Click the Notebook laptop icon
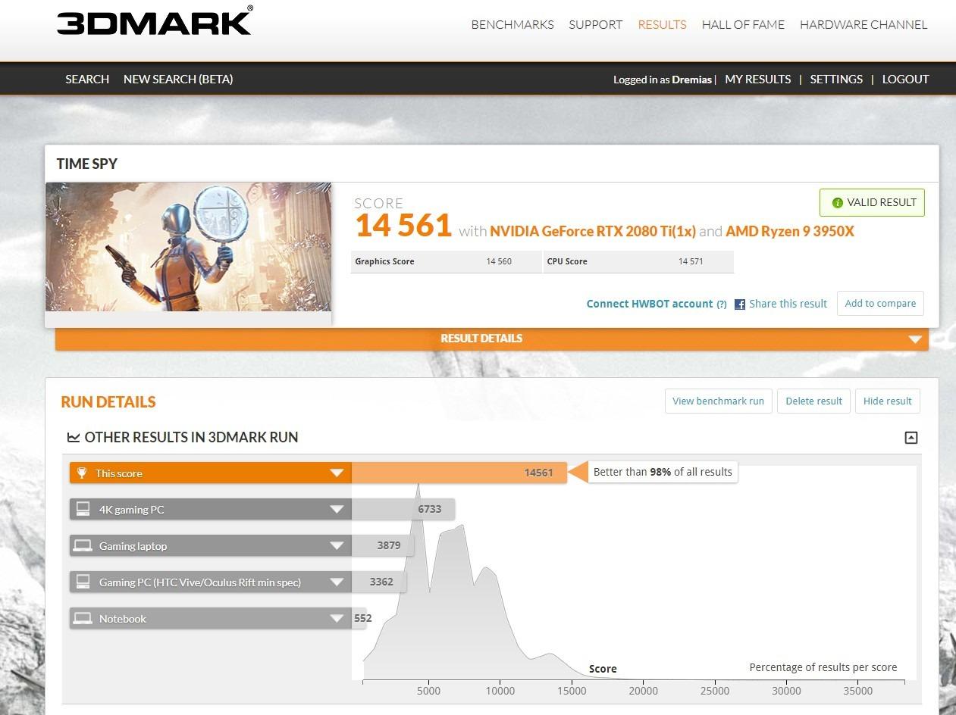 coord(83,619)
